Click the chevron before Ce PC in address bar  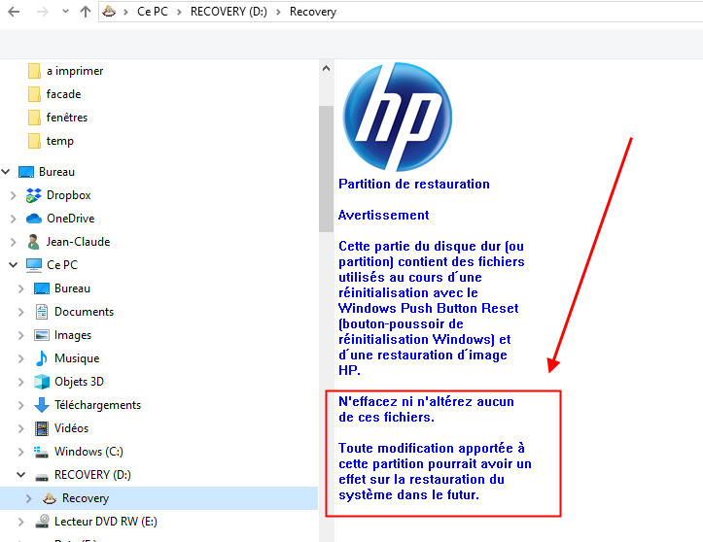point(125,12)
